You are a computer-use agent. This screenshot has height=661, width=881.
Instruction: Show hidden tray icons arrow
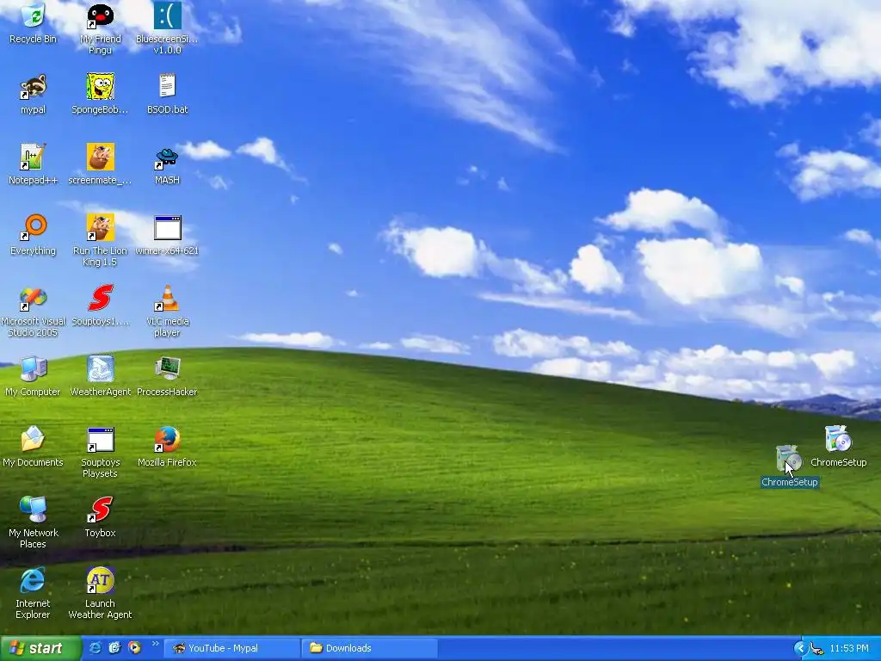[x=800, y=649]
